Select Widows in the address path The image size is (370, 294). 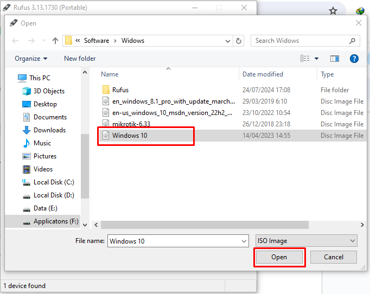pos(133,41)
